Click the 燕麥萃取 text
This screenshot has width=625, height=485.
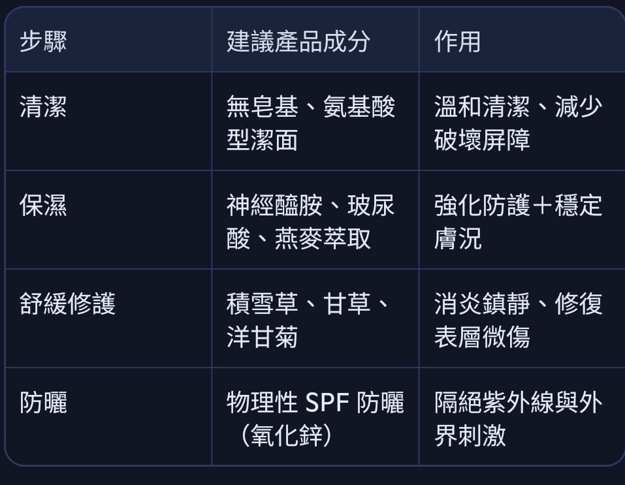pos(323,239)
